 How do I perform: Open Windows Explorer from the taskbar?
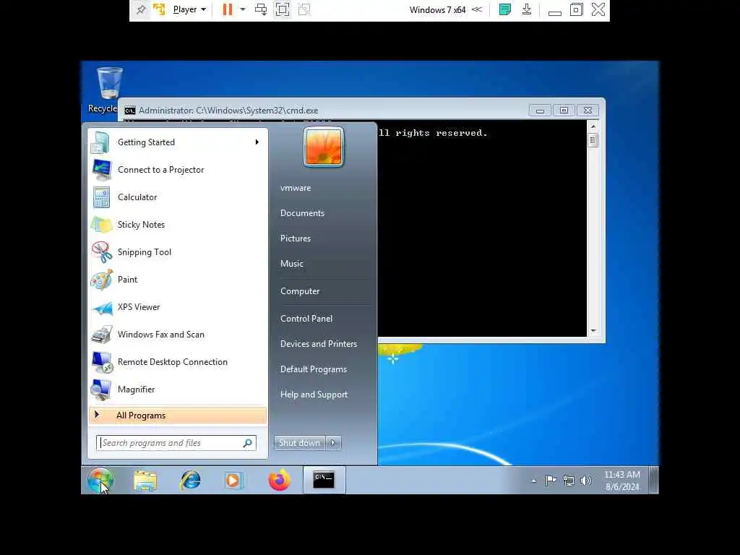145,481
